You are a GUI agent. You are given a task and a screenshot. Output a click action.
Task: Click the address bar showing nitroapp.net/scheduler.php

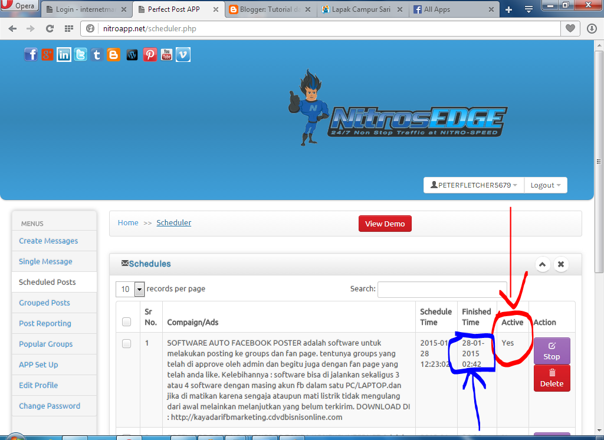(320, 28)
